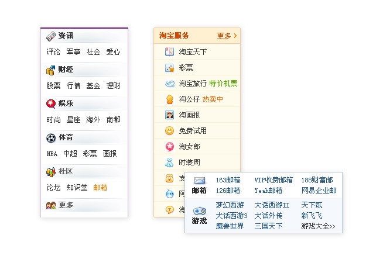Open the 社会 link
Viewport: 366px width, 266px height.
tap(93, 51)
